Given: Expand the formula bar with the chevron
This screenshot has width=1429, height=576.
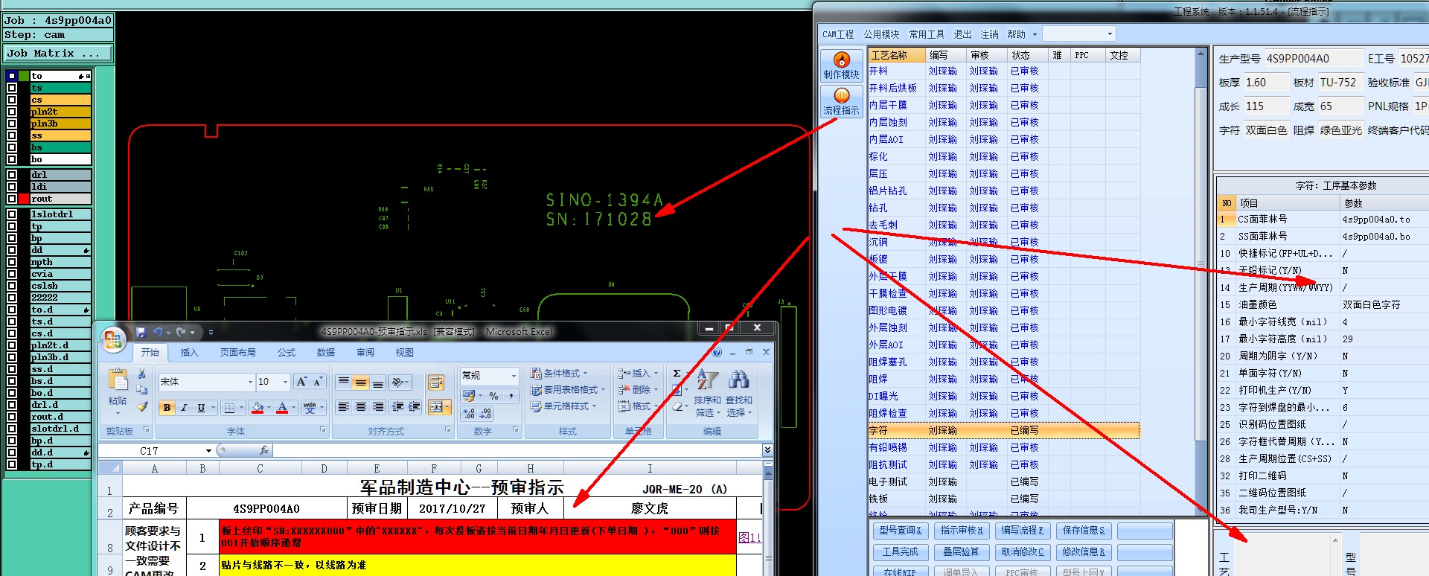Looking at the screenshot, I should tap(767, 450).
